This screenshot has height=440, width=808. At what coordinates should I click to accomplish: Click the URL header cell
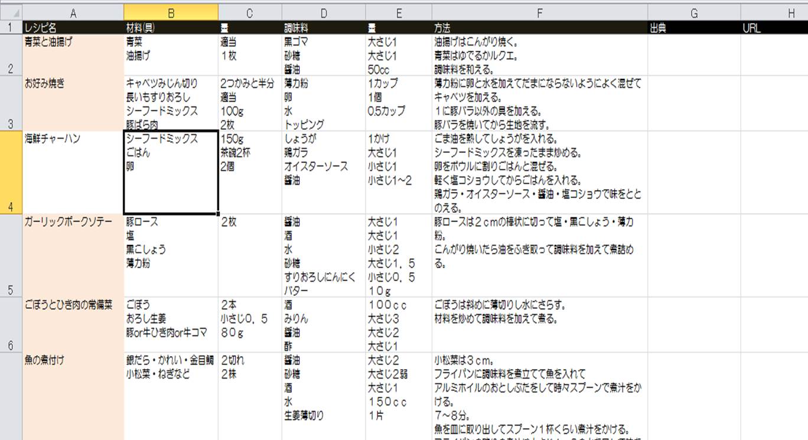pyautogui.click(x=774, y=28)
